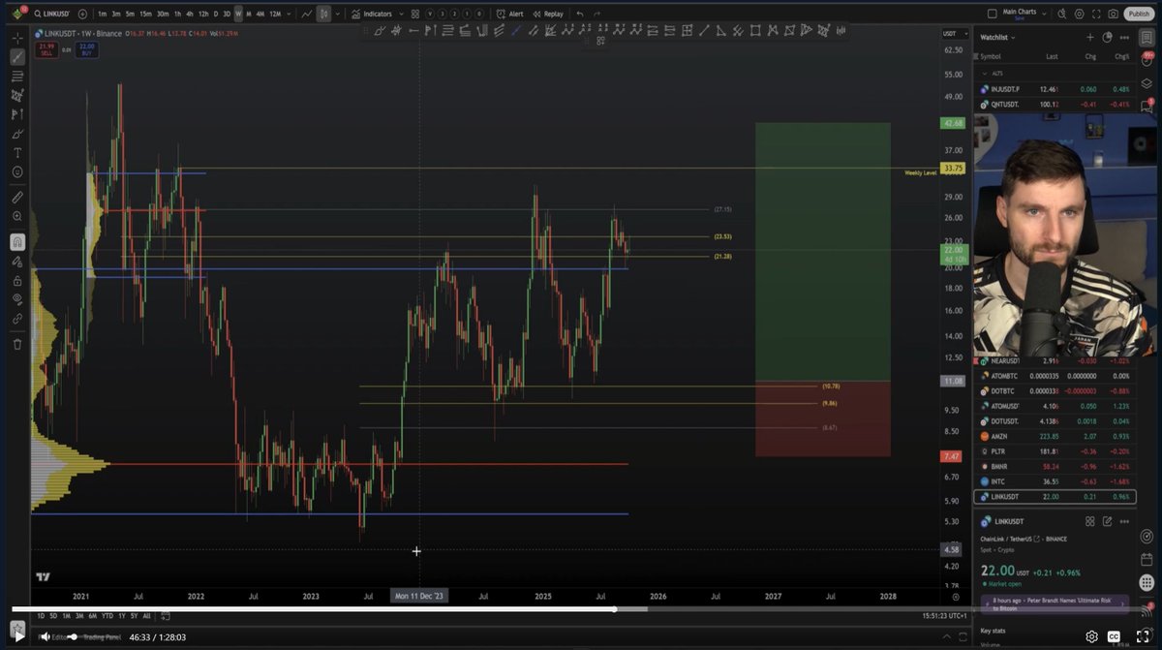Toggle hide all drawings eye icon
This screenshot has width=1162, height=650.
point(17,299)
